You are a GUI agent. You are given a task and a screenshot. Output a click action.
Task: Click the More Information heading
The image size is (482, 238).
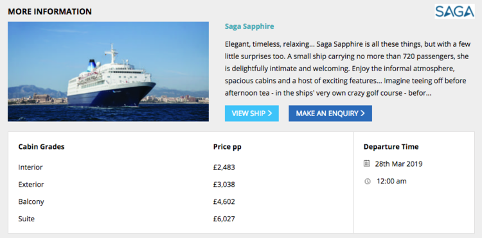pos(49,12)
